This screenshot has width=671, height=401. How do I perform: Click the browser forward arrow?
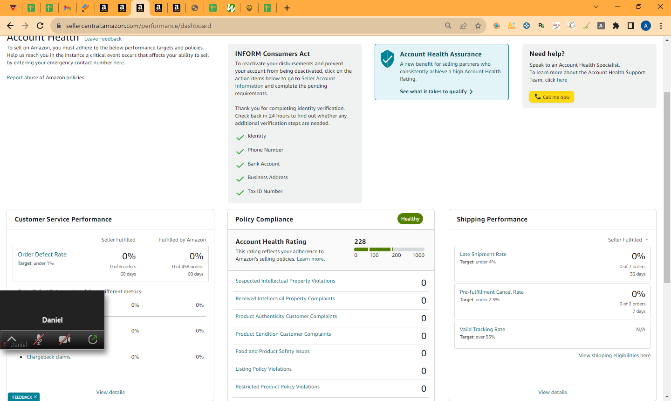(25, 26)
